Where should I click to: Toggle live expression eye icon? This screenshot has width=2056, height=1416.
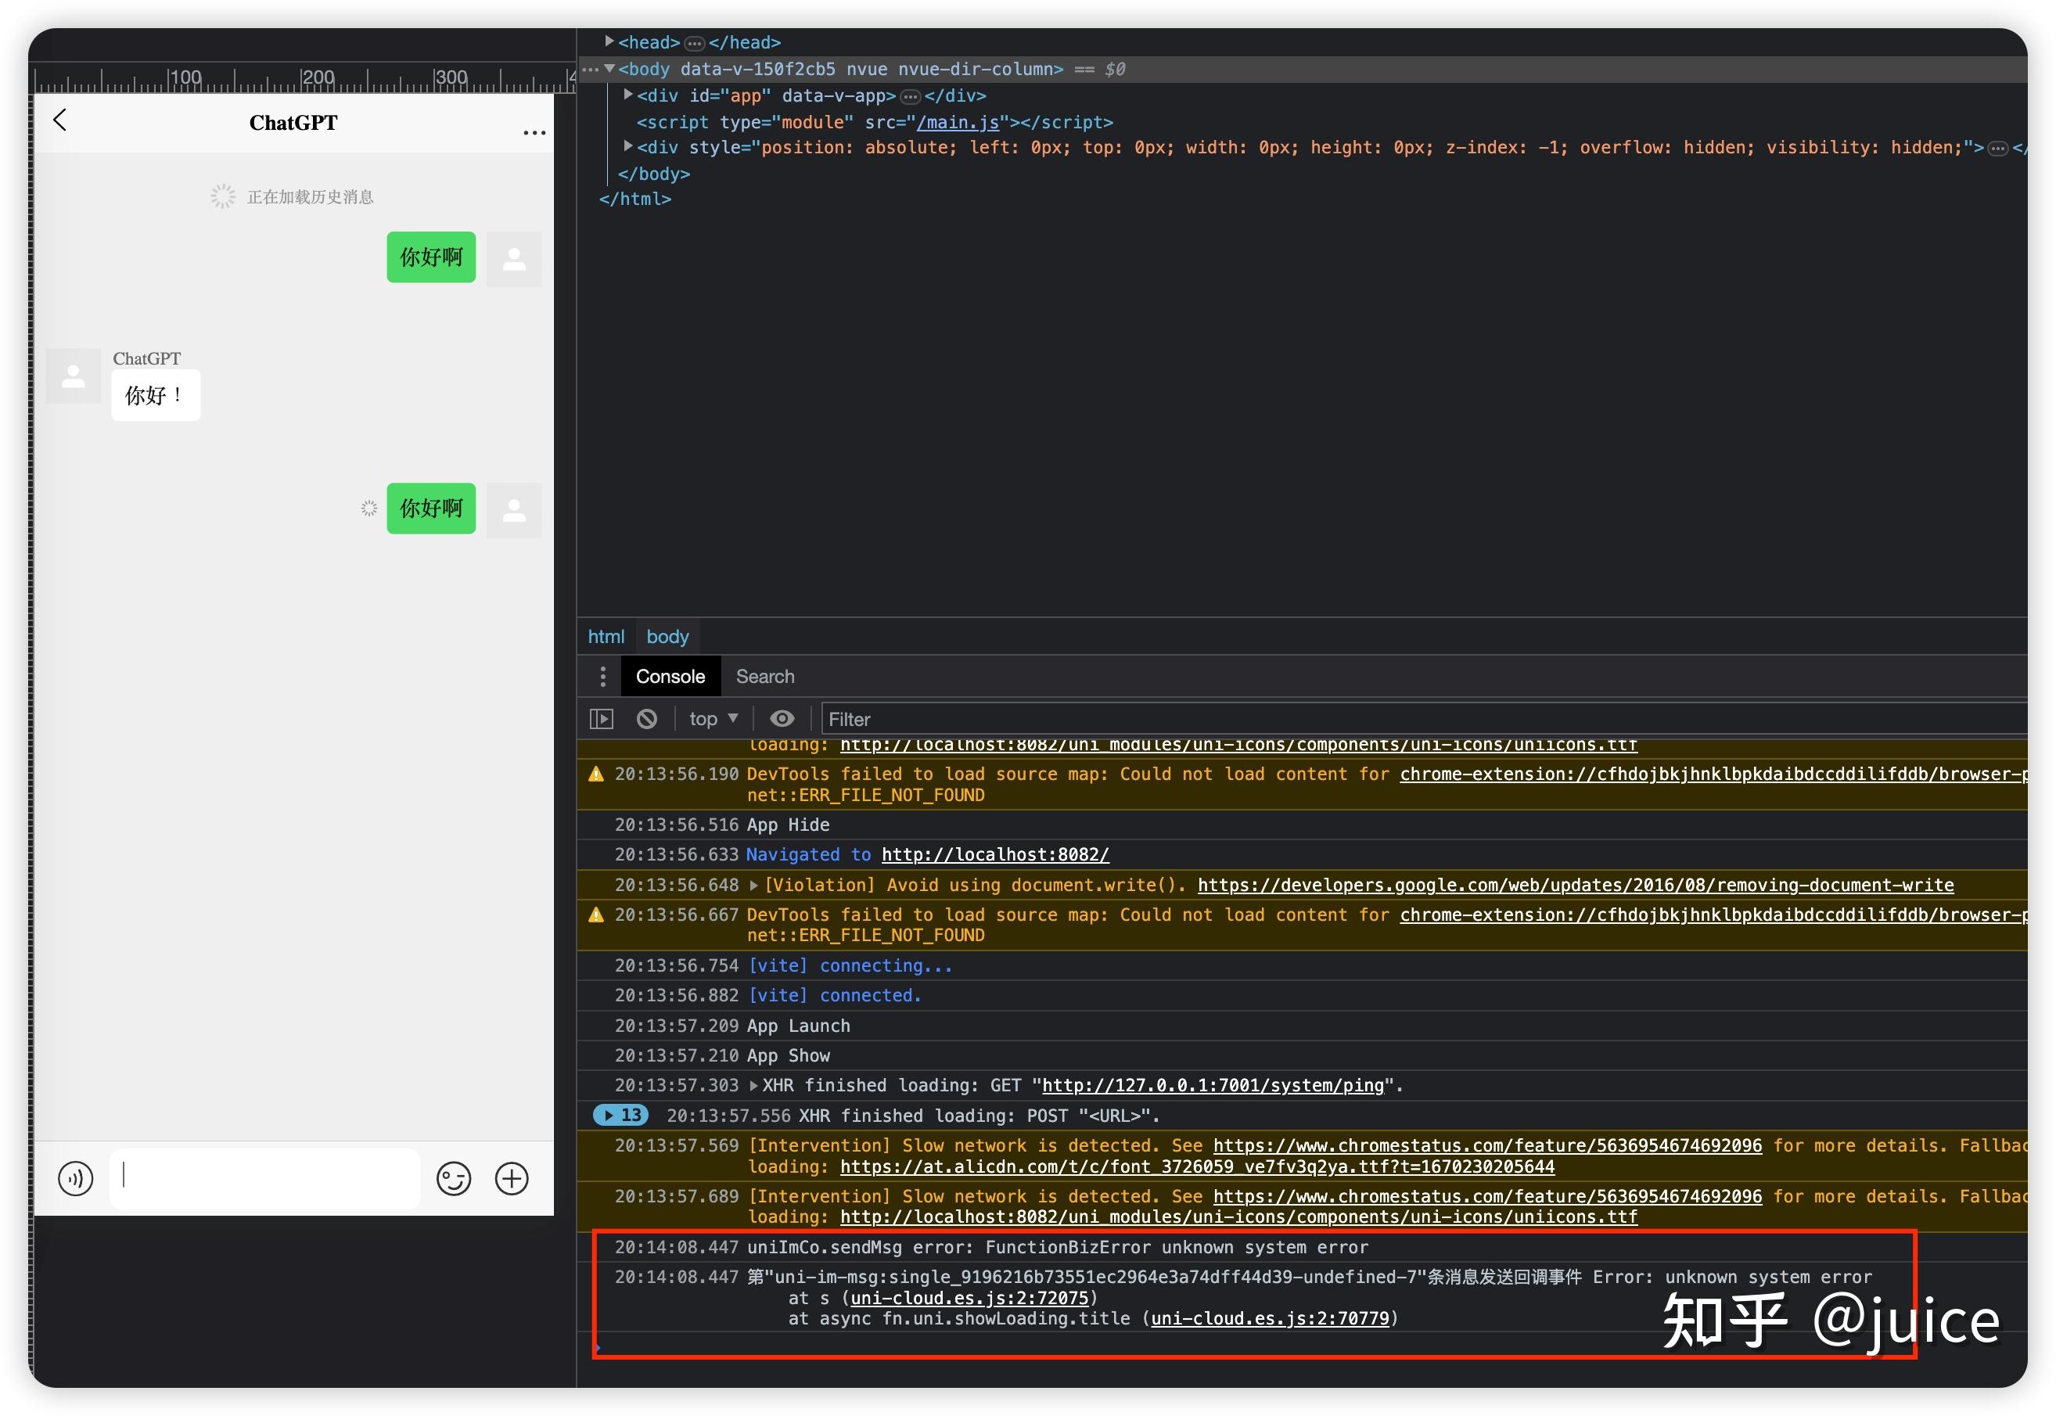click(782, 719)
